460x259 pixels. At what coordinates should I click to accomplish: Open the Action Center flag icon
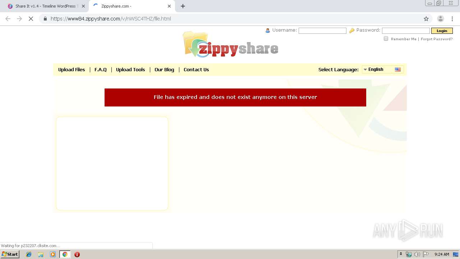(426, 254)
